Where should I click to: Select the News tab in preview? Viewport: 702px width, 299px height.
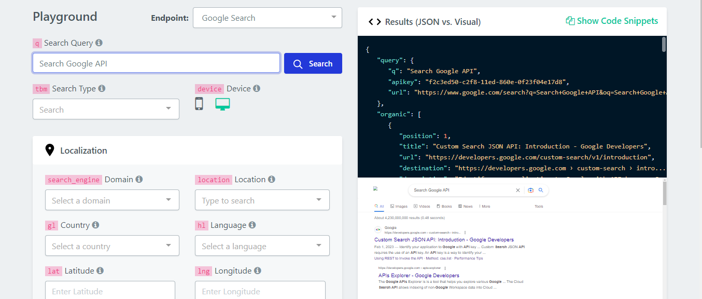coord(466,206)
